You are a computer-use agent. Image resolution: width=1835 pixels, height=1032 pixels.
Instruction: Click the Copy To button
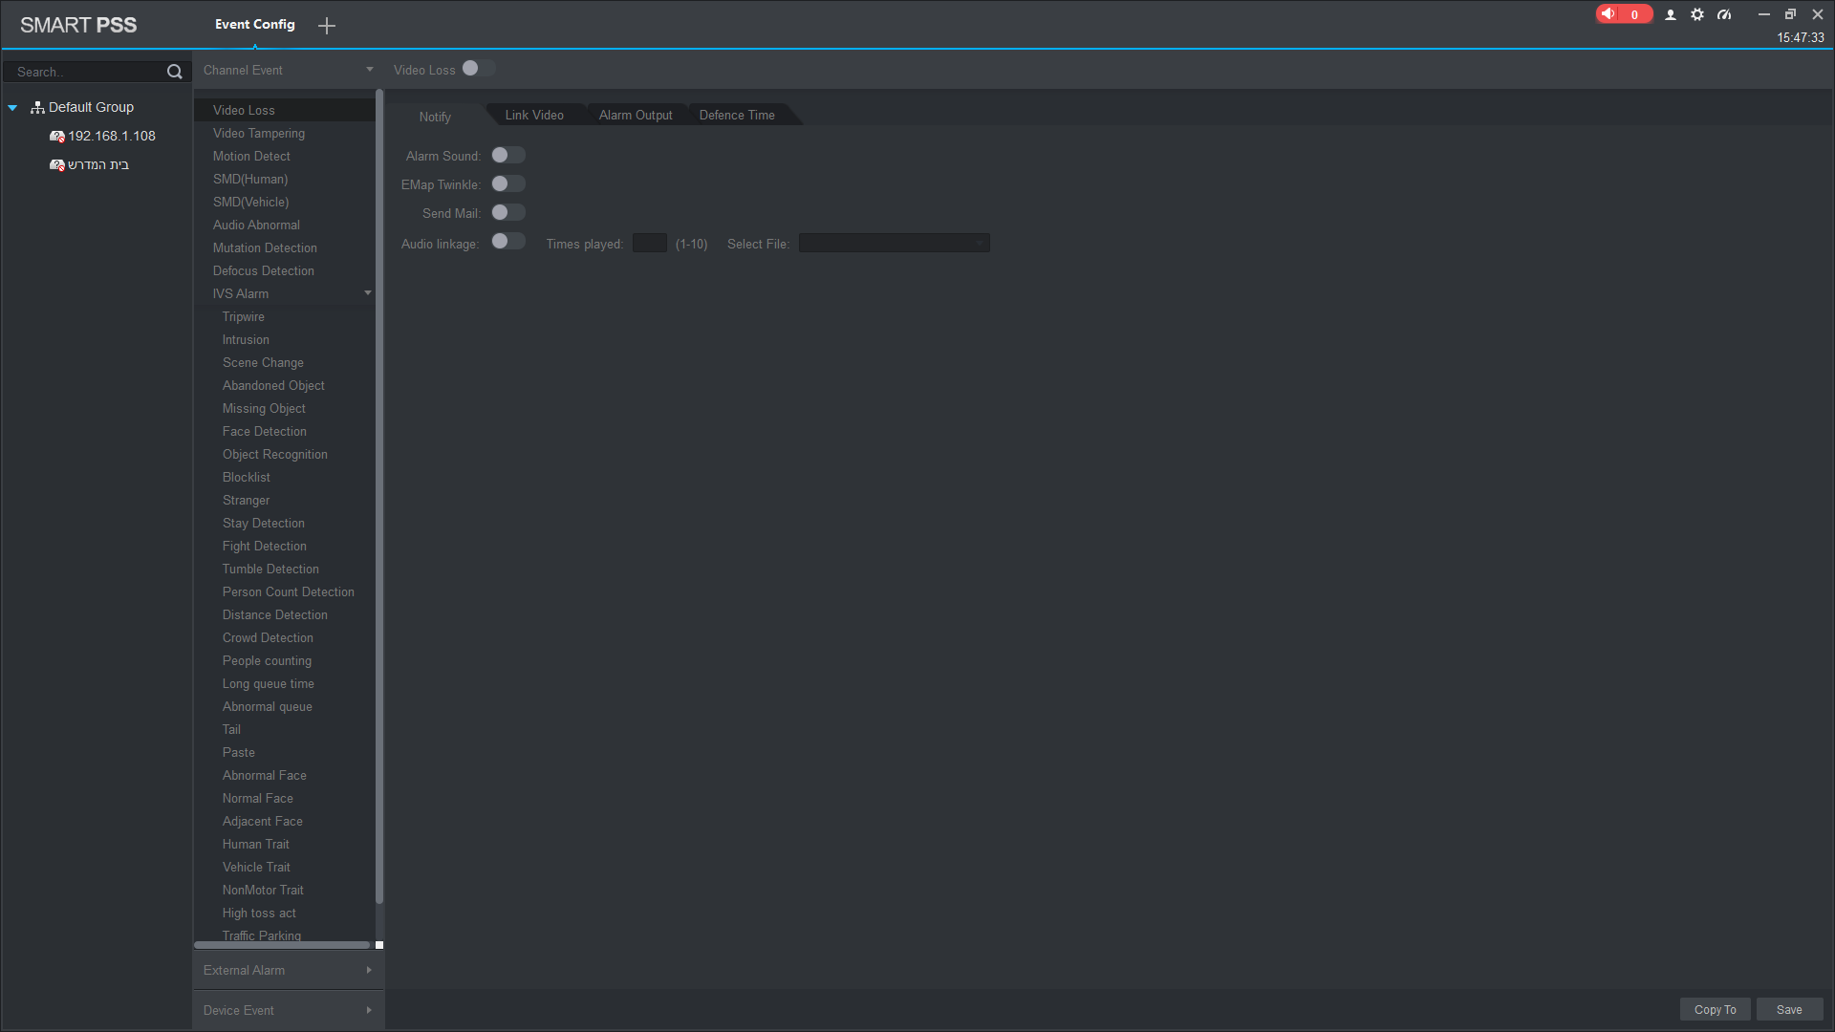click(1715, 1010)
